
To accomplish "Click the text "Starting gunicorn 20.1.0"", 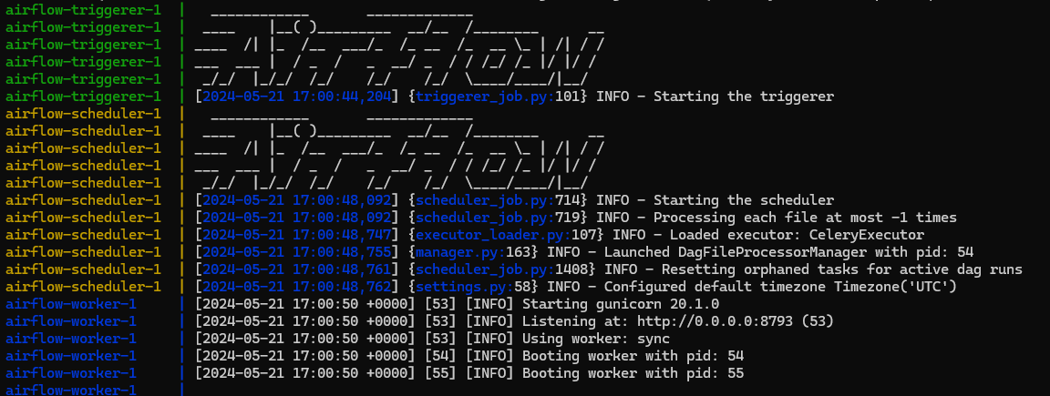I will click(621, 304).
